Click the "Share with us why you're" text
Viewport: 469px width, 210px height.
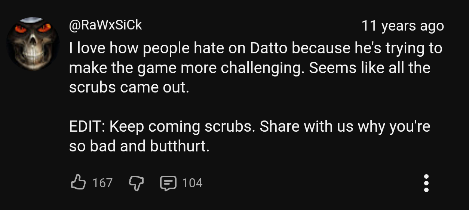click(x=345, y=127)
